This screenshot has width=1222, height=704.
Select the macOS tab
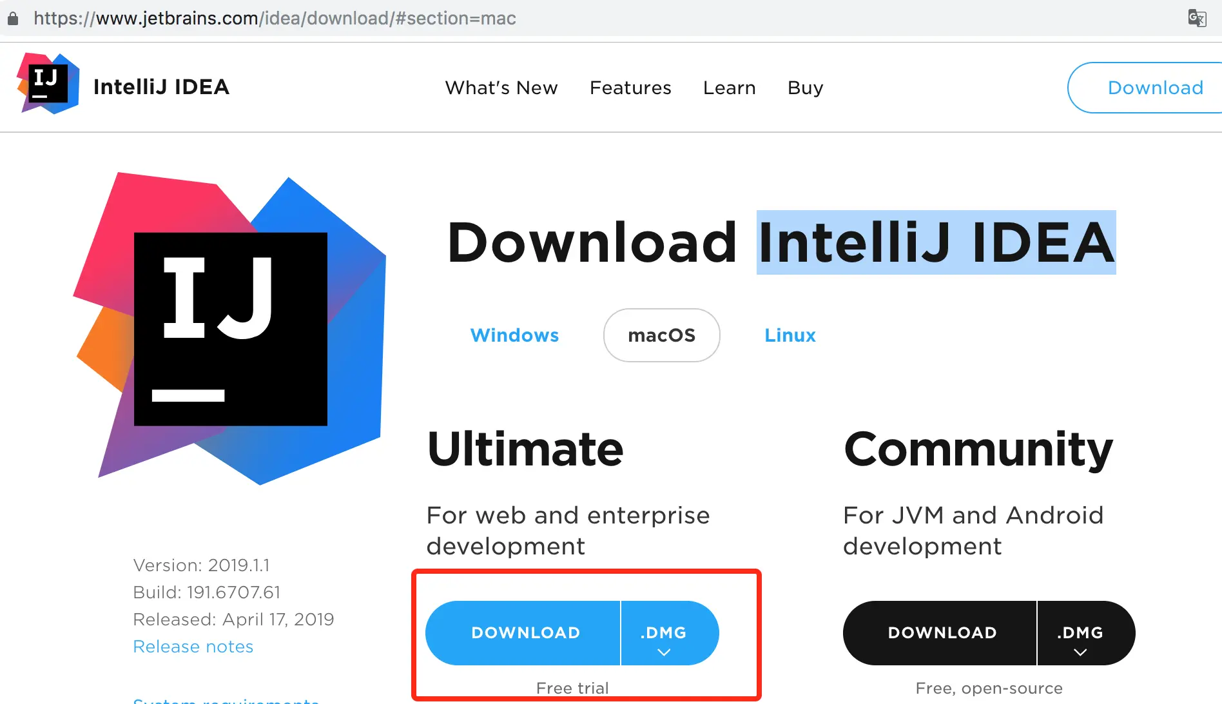click(x=662, y=335)
